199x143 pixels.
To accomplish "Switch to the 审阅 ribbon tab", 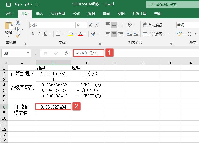I will pyautogui.click(x=106, y=14).
